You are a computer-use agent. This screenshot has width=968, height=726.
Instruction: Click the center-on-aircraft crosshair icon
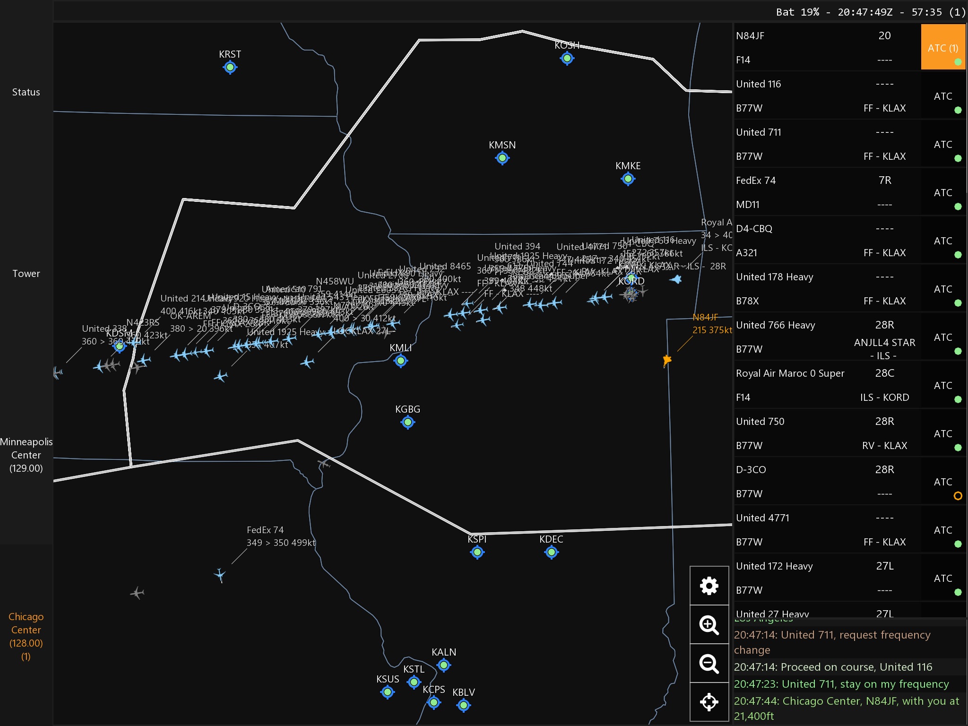pos(709,702)
